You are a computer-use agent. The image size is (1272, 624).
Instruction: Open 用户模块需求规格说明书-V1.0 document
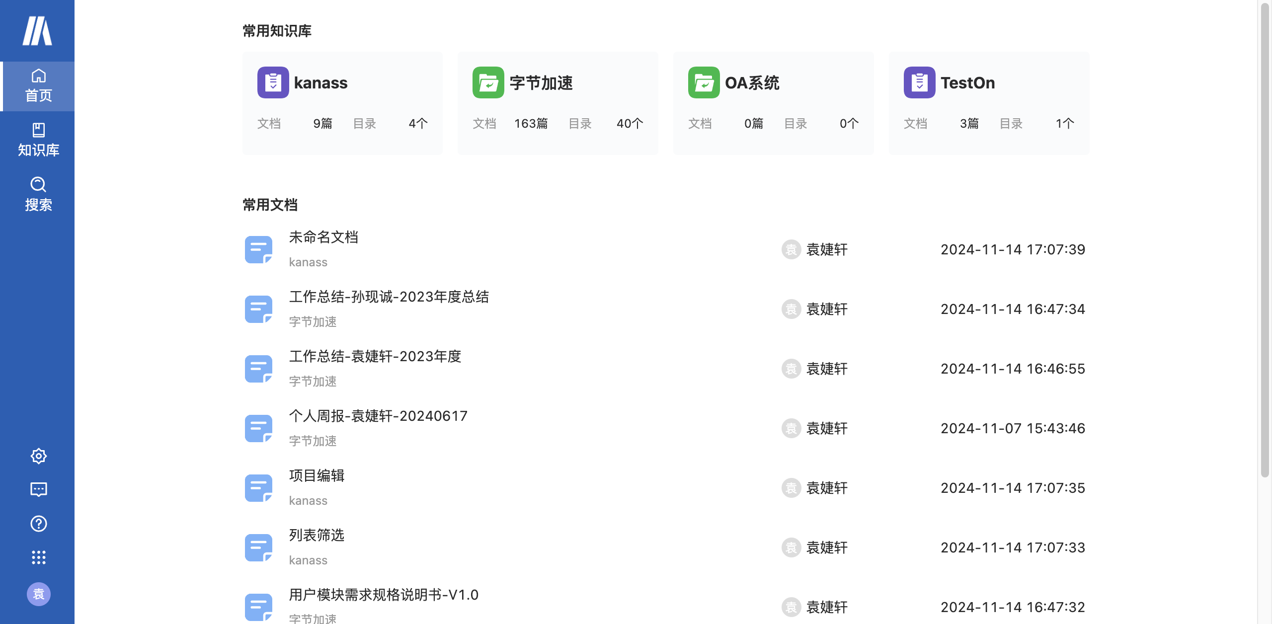[384, 595]
